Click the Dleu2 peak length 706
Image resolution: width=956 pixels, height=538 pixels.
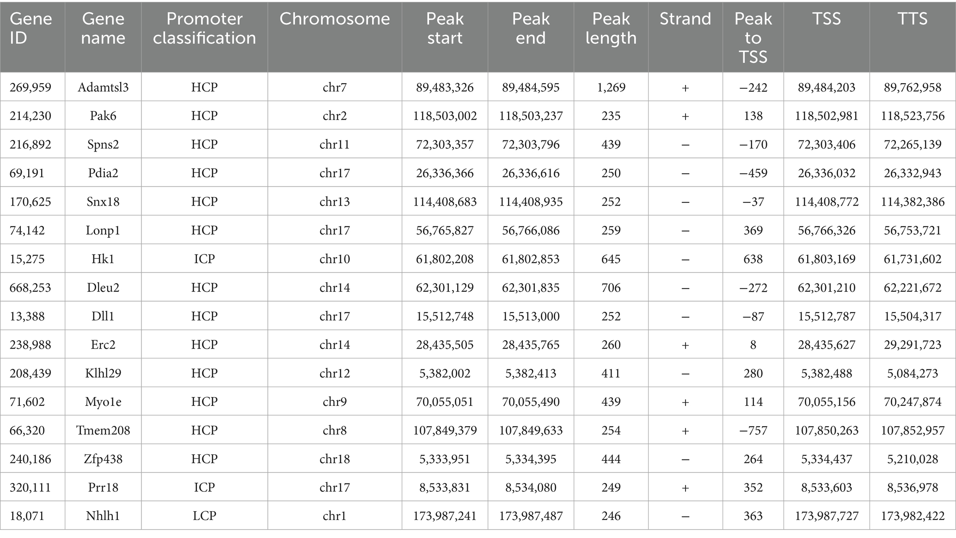(x=611, y=288)
